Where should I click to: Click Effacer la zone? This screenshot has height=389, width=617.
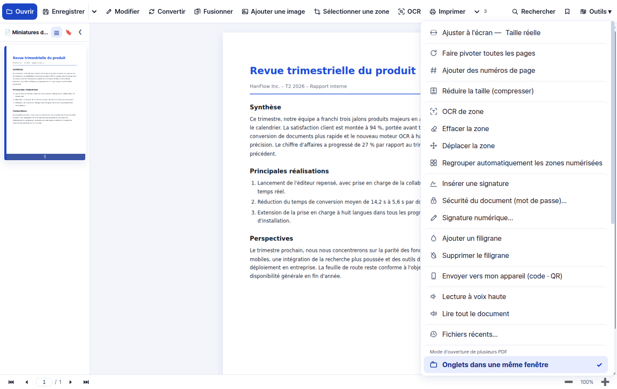pos(516,129)
